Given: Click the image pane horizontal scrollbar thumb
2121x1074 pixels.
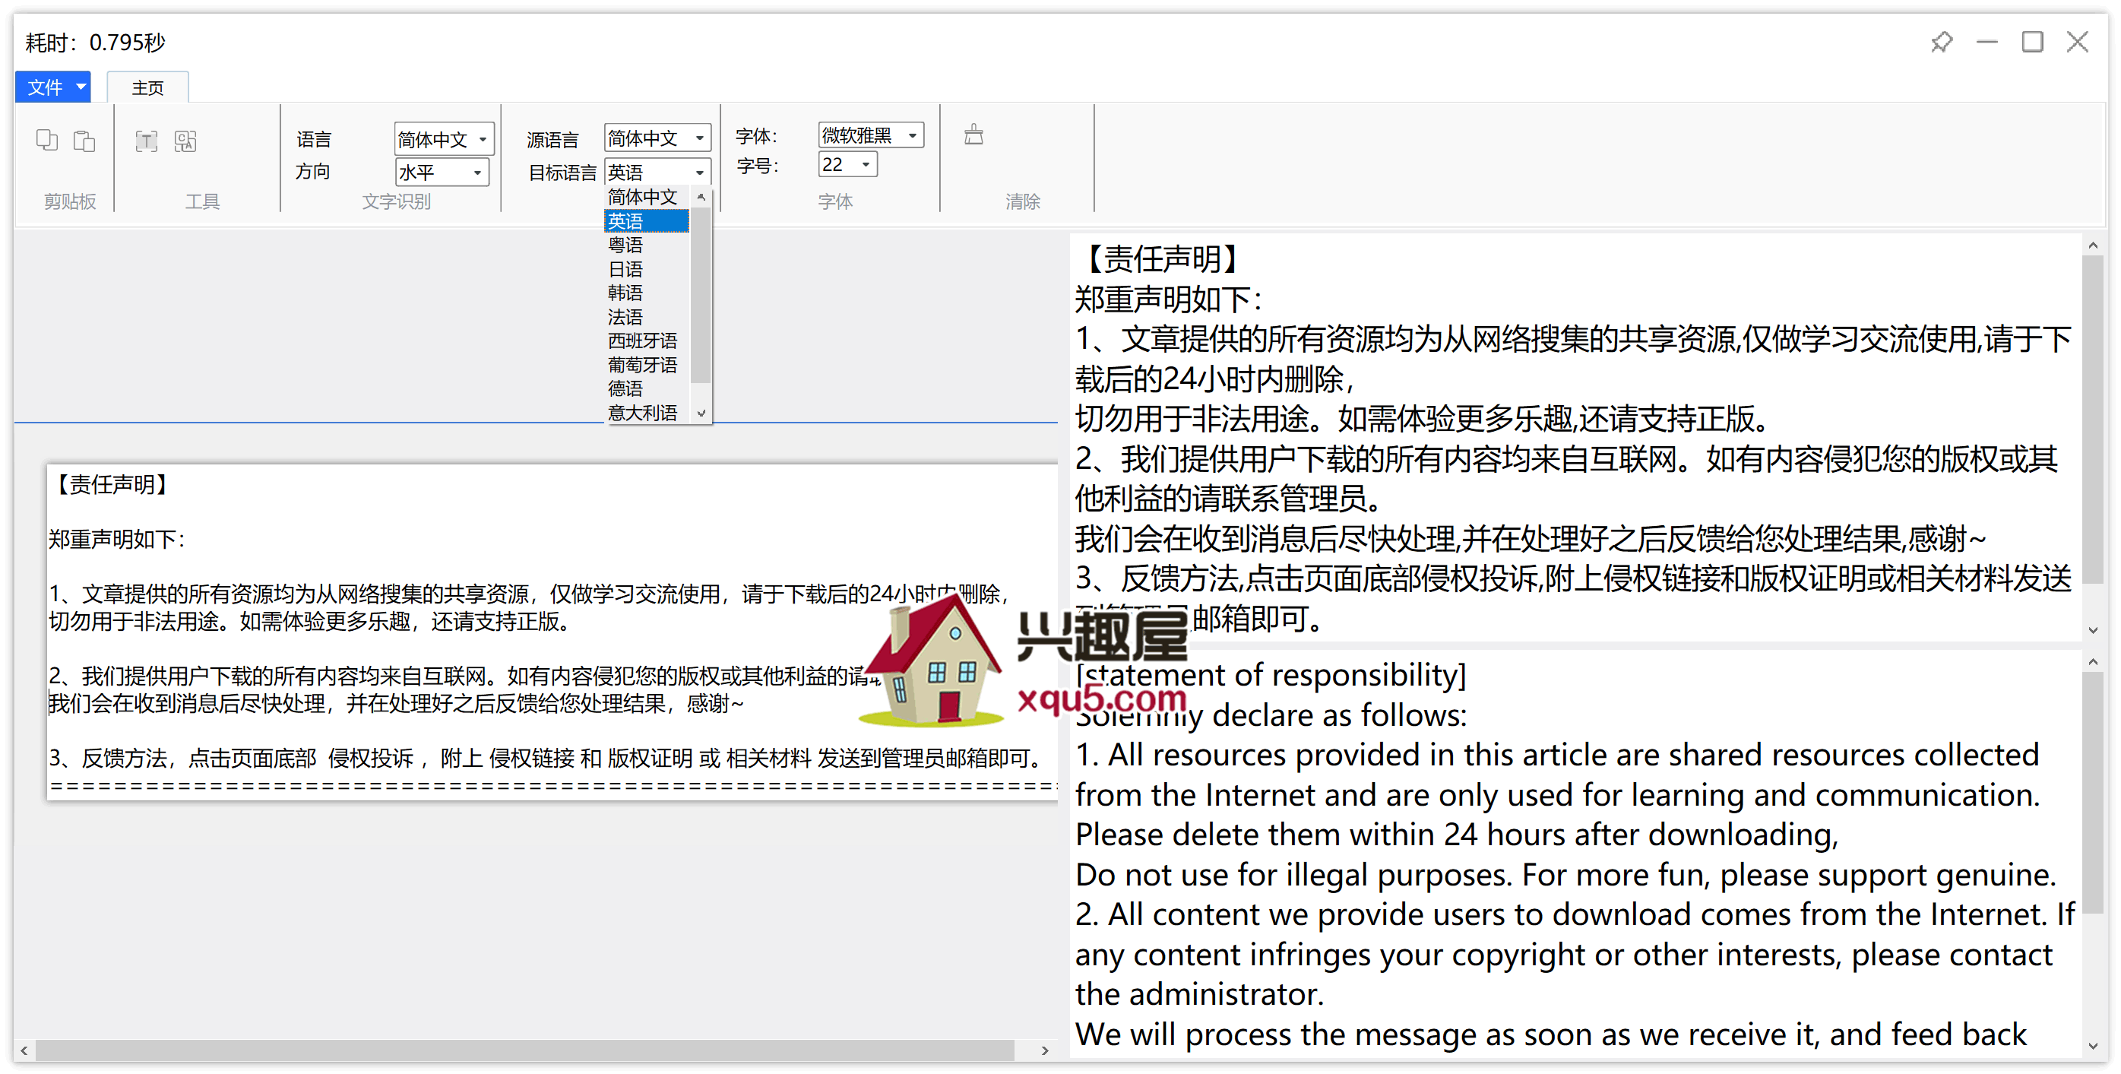Looking at the screenshot, I should click(525, 1051).
